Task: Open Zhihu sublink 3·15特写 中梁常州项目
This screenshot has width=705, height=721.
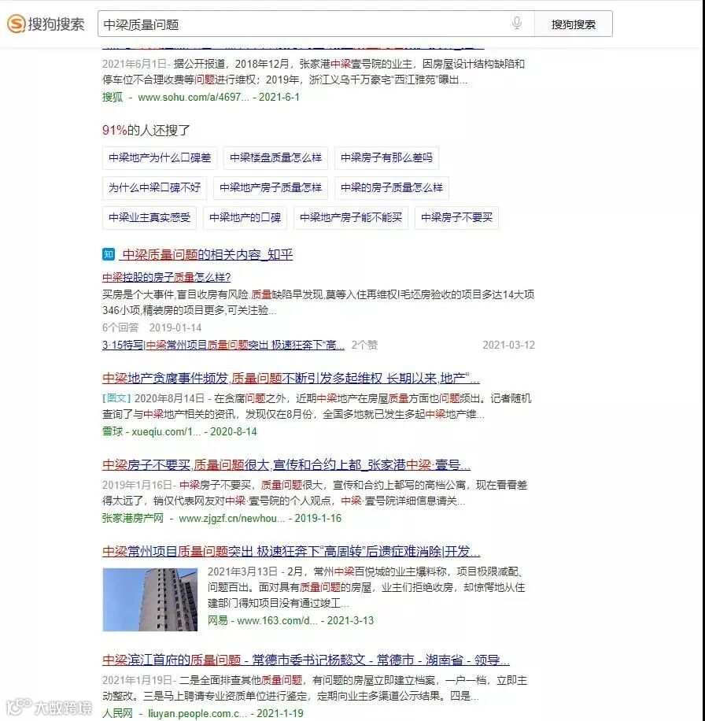Action: (x=223, y=345)
